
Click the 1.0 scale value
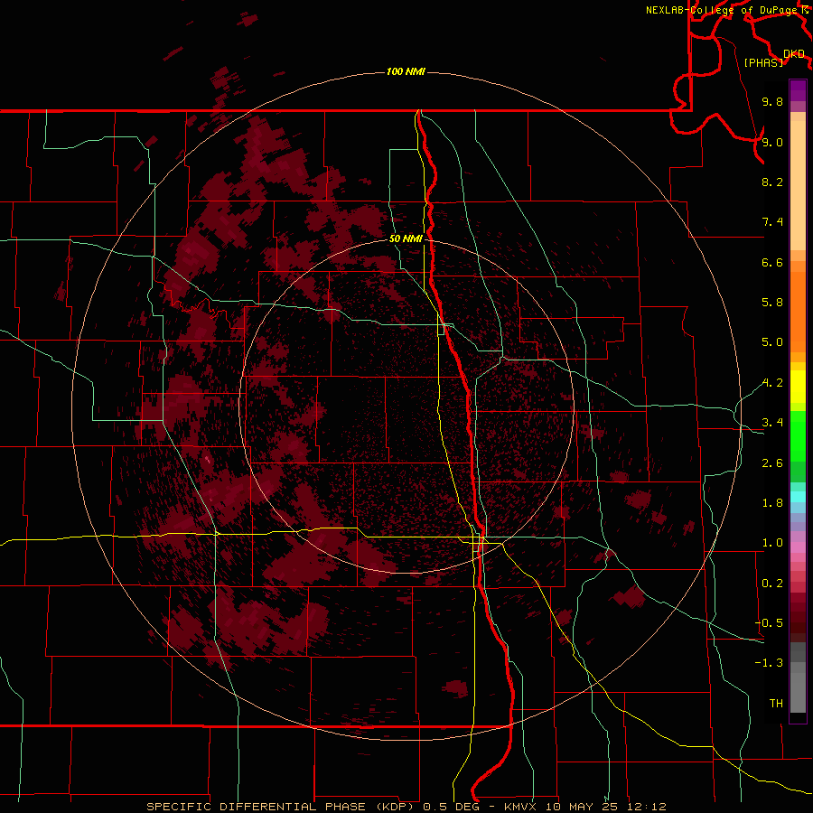click(772, 543)
